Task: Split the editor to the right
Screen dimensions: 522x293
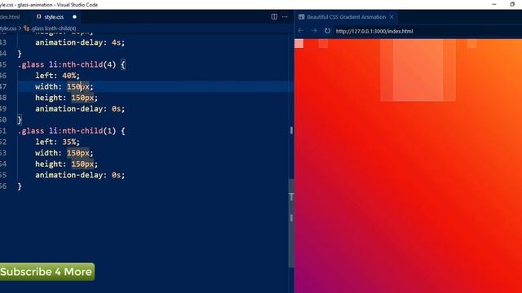Action: tap(274, 16)
